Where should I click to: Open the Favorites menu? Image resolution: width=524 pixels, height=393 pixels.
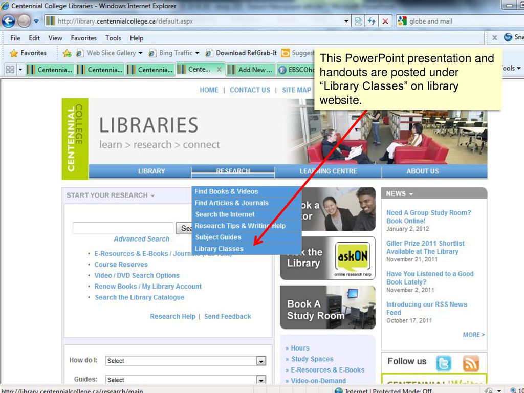coord(83,38)
